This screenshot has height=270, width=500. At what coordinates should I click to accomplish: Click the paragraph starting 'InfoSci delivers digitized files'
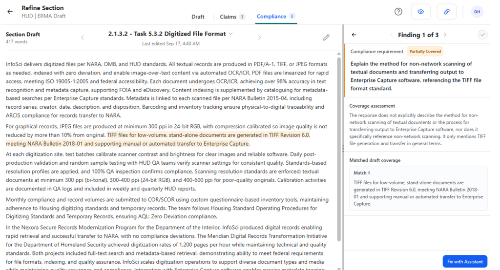[167, 90]
